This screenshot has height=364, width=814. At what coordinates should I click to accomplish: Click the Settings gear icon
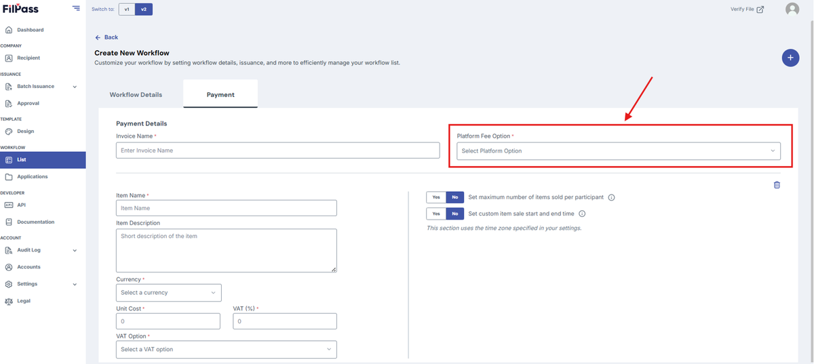9,284
